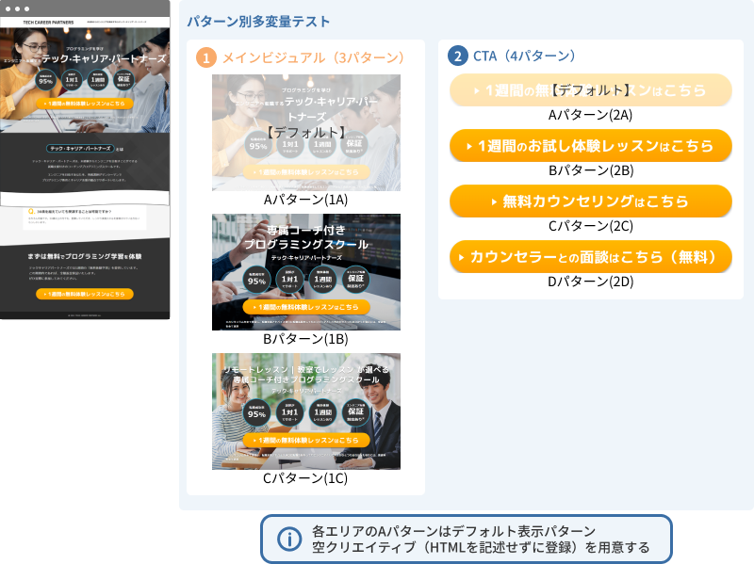The width and height of the screenshot is (754, 564).
Task: Click the 空クリエイティブ（HTMLを記述せずに登録）を用意する text
Action: tap(481, 547)
